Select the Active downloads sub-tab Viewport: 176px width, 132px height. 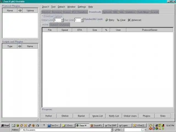click(45, 24)
